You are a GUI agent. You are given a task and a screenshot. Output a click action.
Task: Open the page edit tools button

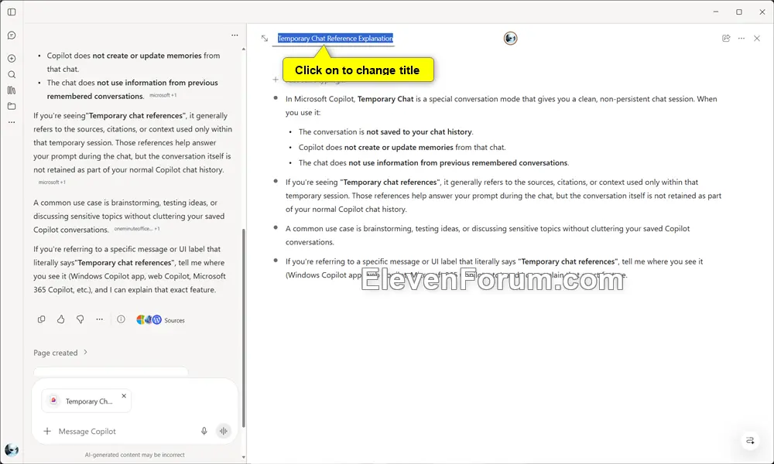tap(750, 440)
